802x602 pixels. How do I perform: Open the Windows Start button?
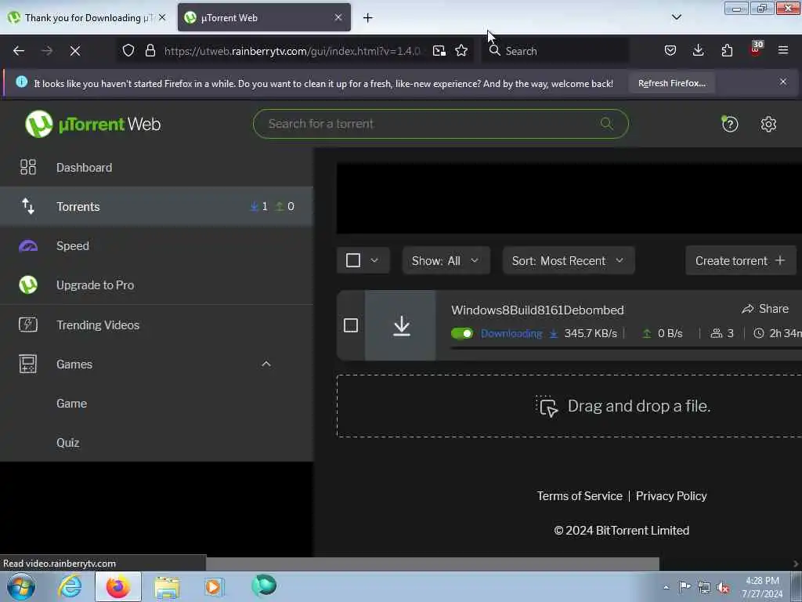click(21, 586)
